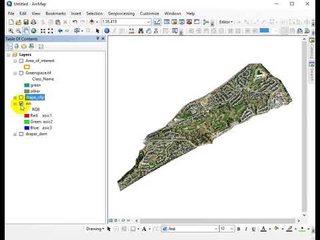Collapse the Greenspace.tif layer legend
This screenshot has height=240, width=320.
15,73
